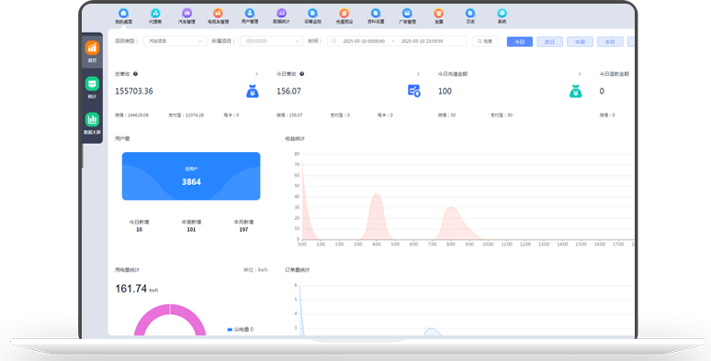Filter by 今日
711x361 pixels.
coord(520,41)
